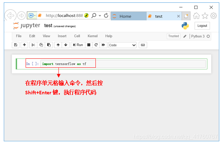Open the Edit menu
Viewport: 221px width, 143px height.
pos(32,36)
